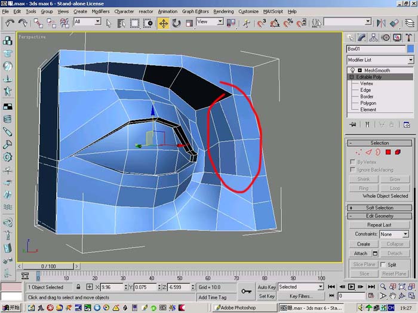Activate the Select and Scale tool
Viewport: 418px width, 313px height.
[x=189, y=23]
